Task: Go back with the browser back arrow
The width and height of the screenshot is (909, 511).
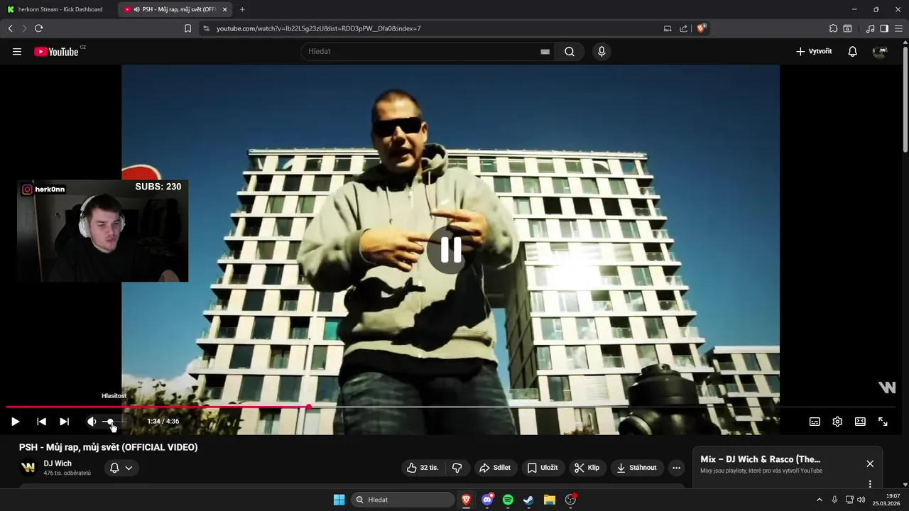Action: (11, 28)
